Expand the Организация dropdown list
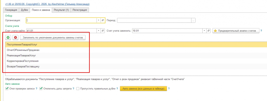Viewport: 267px width, 101px height. [99, 20]
